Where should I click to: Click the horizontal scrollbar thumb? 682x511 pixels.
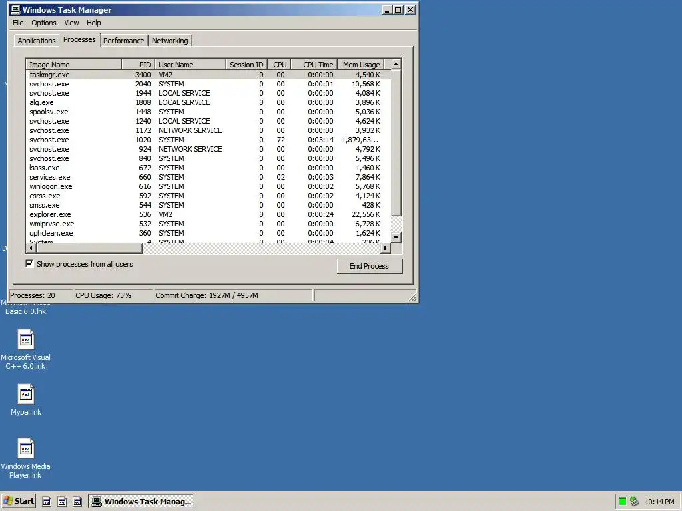click(x=89, y=248)
